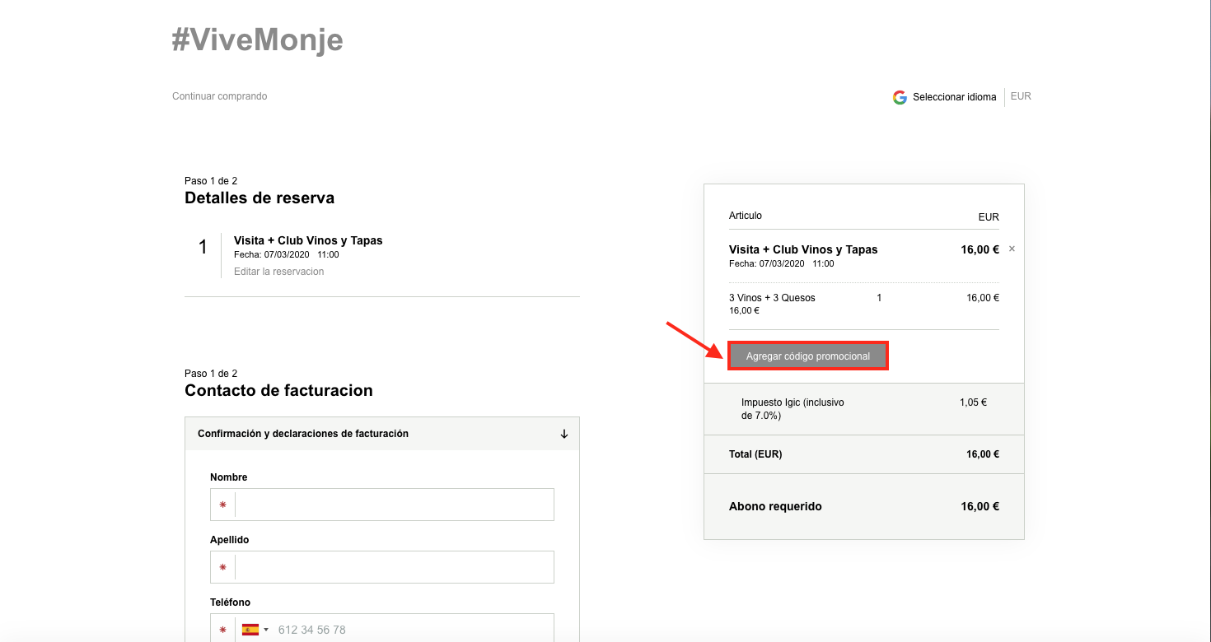Click the Continuar comprando link

[x=219, y=96]
